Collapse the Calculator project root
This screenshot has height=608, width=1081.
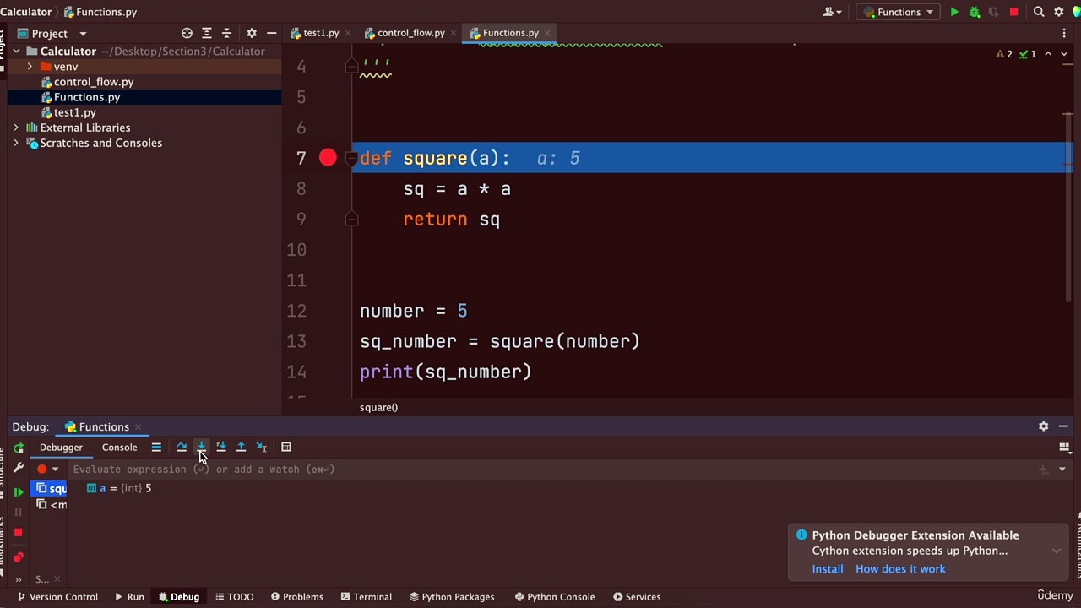click(x=16, y=52)
